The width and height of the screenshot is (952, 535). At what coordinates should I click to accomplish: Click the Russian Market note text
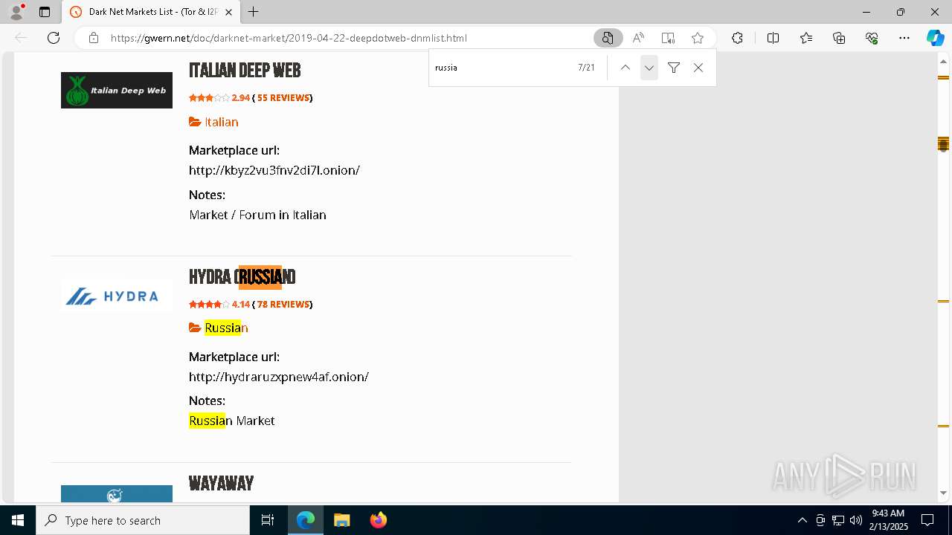click(x=232, y=421)
